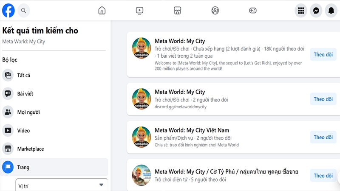Click 'Sản phẩm/Dịch vụ · 2 người theo dõi'
The image size is (340, 191).
[193, 138]
